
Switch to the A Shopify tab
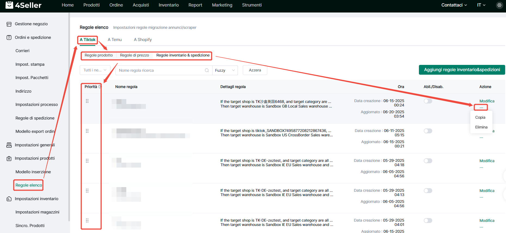[x=143, y=40]
